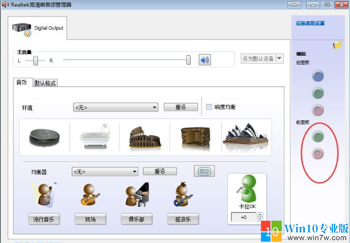This screenshot has width=350, height=243.
Task: Click the pink rear panel jack
Action: tap(318, 110)
